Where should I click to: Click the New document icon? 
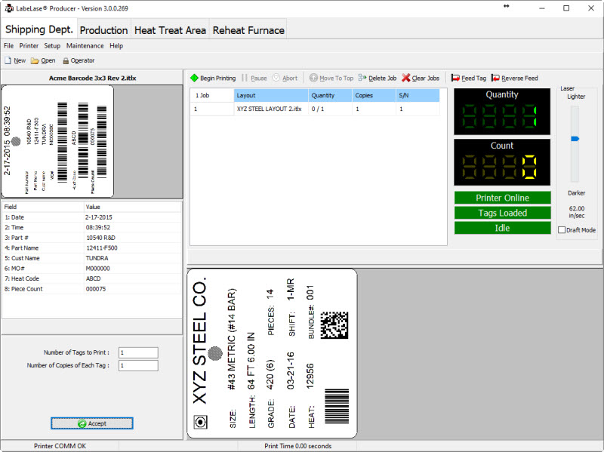click(x=8, y=61)
